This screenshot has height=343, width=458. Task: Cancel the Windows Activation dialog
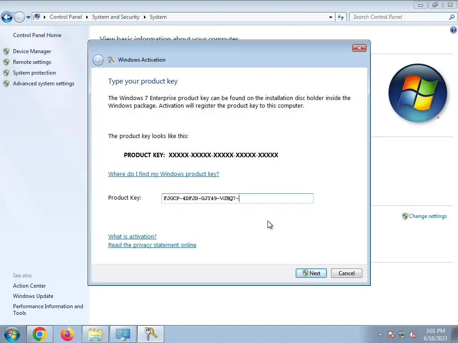point(347,273)
